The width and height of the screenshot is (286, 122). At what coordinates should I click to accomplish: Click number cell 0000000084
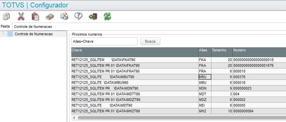point(259,111)
